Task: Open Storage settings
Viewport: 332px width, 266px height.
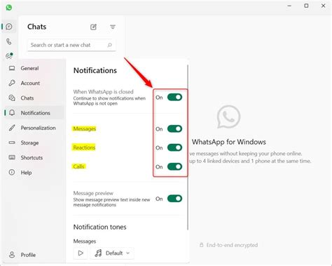Action: [34, 142]
